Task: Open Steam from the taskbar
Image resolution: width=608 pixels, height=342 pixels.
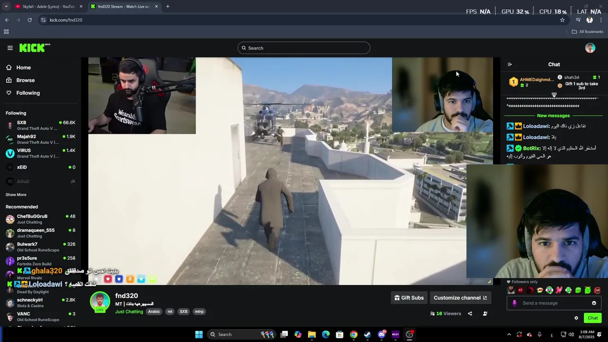Action: coord(367,334)
